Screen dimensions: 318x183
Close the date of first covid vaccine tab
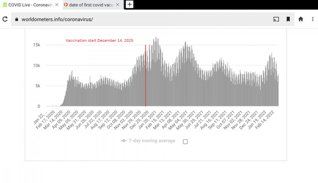(118, 4)
